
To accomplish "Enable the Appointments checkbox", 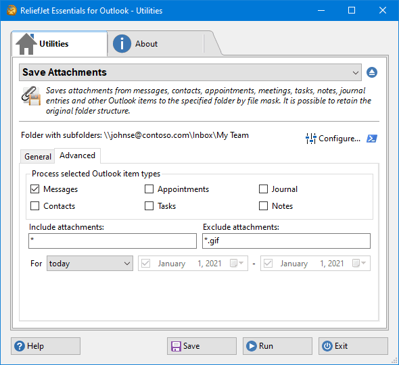I will [149, 189].
